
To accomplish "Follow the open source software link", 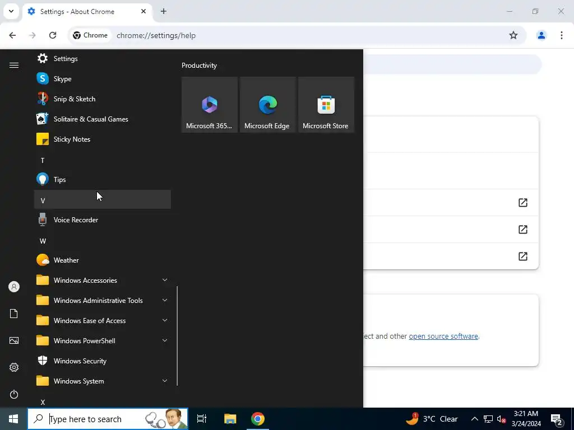I will [x=443, y=336].
